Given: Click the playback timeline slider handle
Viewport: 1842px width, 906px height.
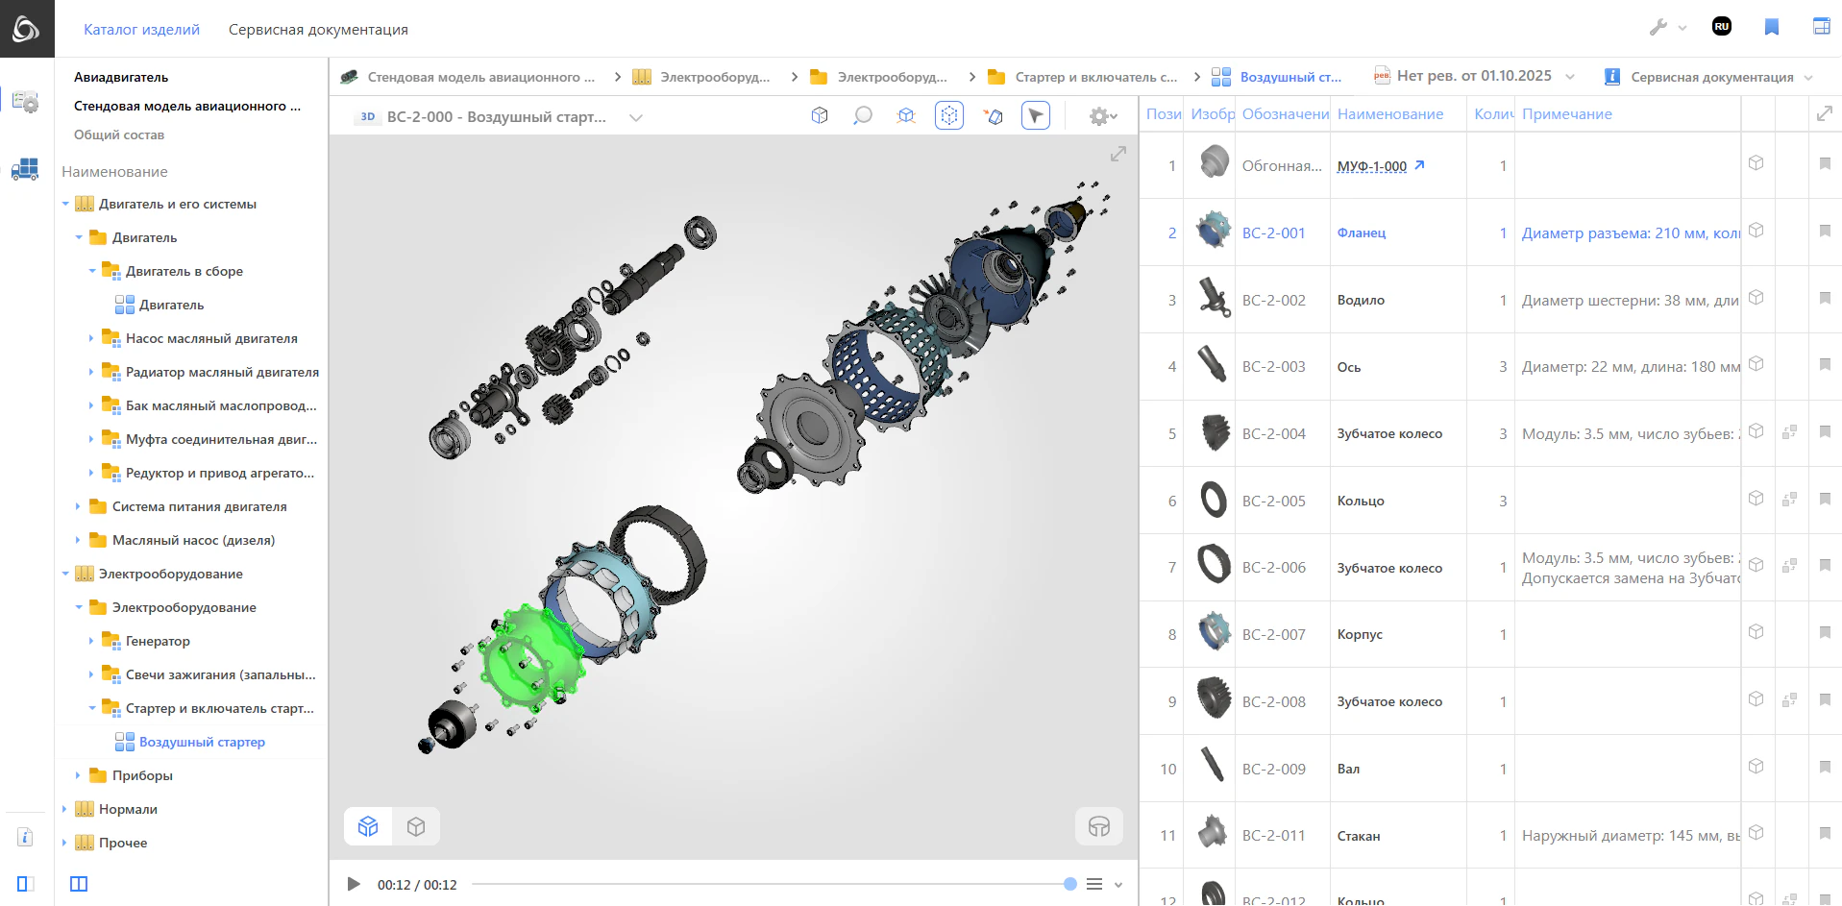Looking at the screenshot, I should pyautogui.click(x=1069, y=884).
